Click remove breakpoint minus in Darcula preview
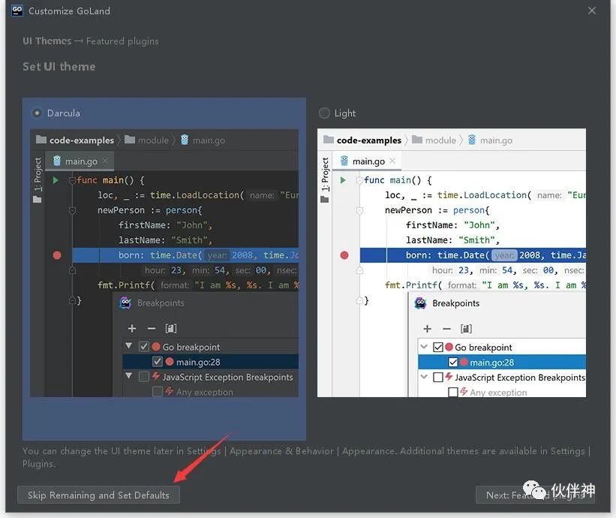 (152, 329)
